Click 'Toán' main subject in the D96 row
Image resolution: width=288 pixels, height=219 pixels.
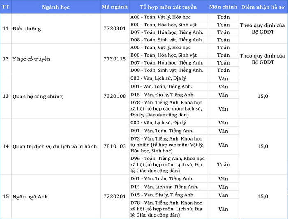tap(223, 164)
